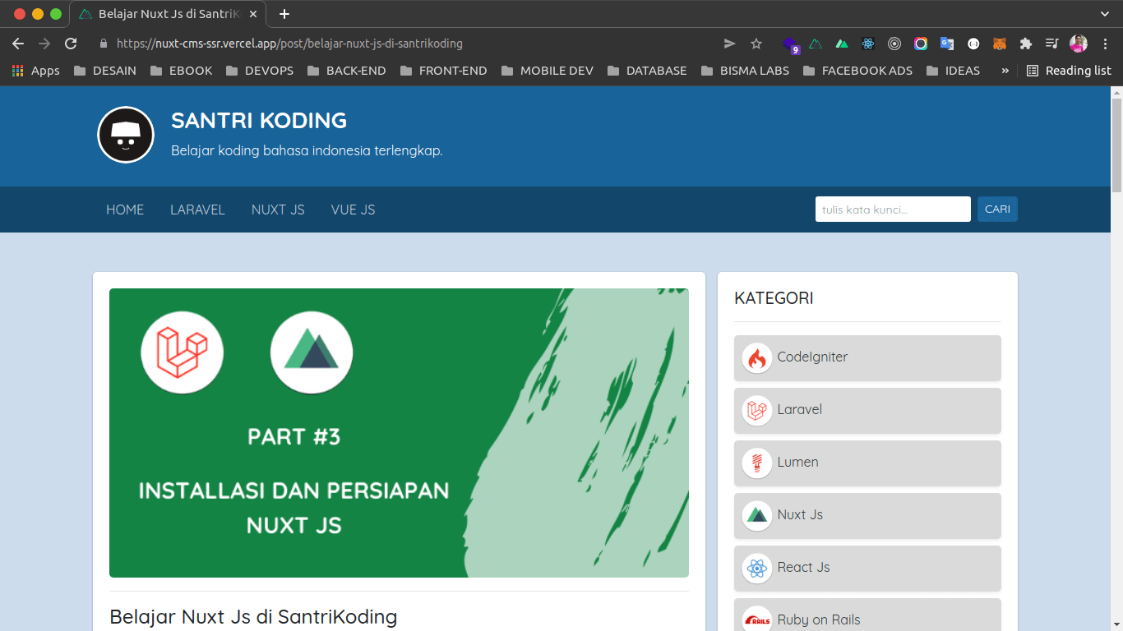Open the colorful camera lens extension
The width and height of the screenshot is (1123, 631).
[921, 44]
